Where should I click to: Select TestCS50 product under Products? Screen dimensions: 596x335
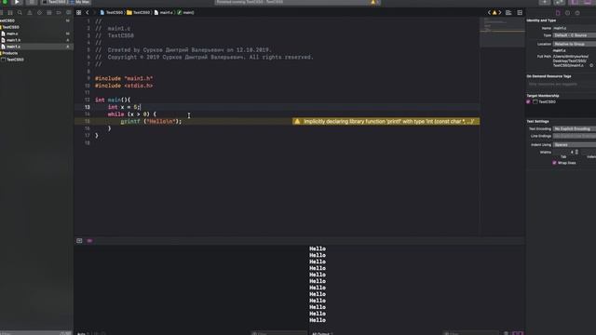[15, 60]
